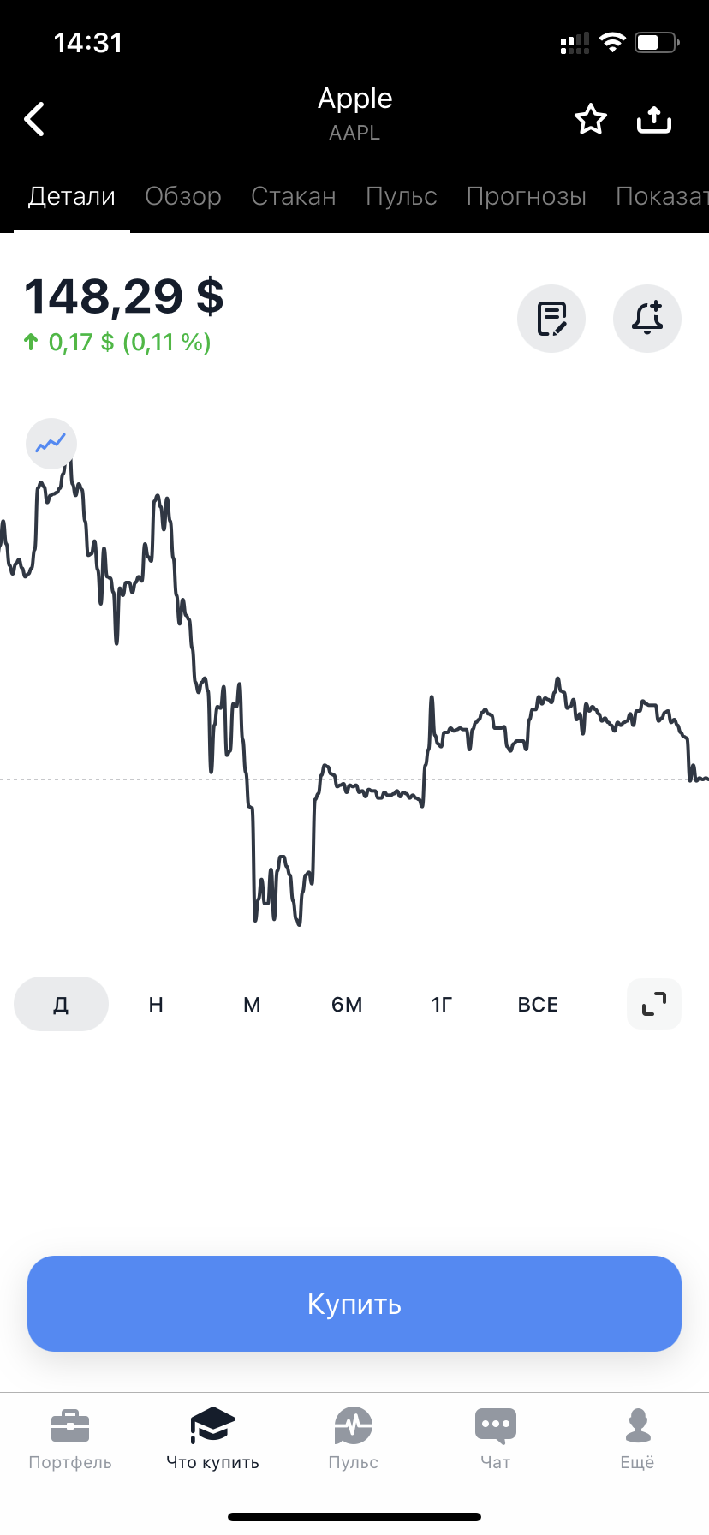Select the Н week period
Screen dimensions: 709x1535
[156, 1004]
